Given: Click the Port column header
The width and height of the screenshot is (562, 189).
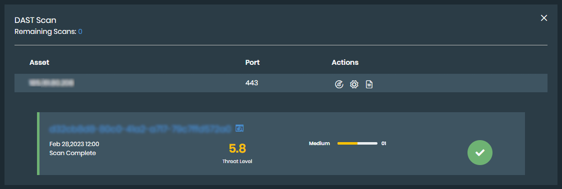Looking at the screenshot, I should (x=252, y=62).
